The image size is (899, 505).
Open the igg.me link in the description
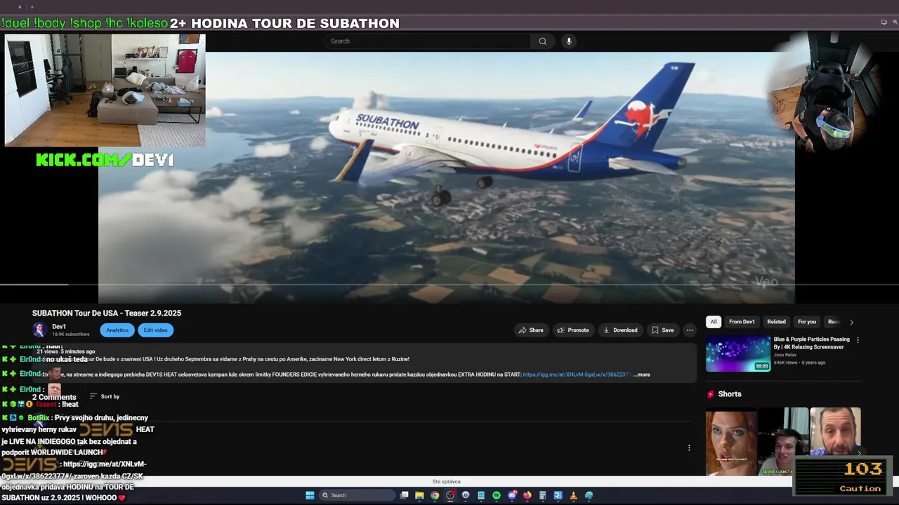click(576, 375)
